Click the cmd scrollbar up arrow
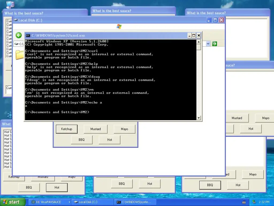Image resolution: width=274 pixels, height=206 pixels. (x=199, y=42)
